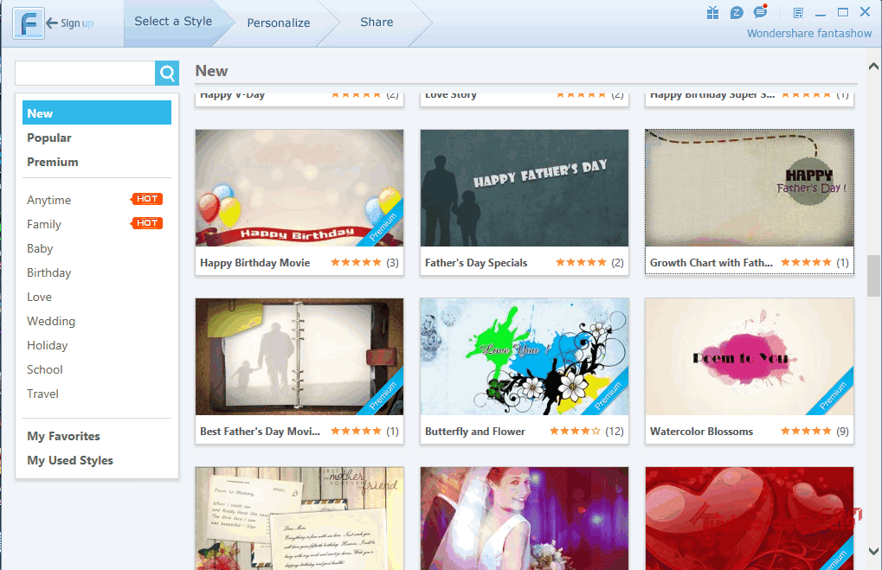
Task: Click the Happy Birthday Movie title
Action: (x=254, y=263)
